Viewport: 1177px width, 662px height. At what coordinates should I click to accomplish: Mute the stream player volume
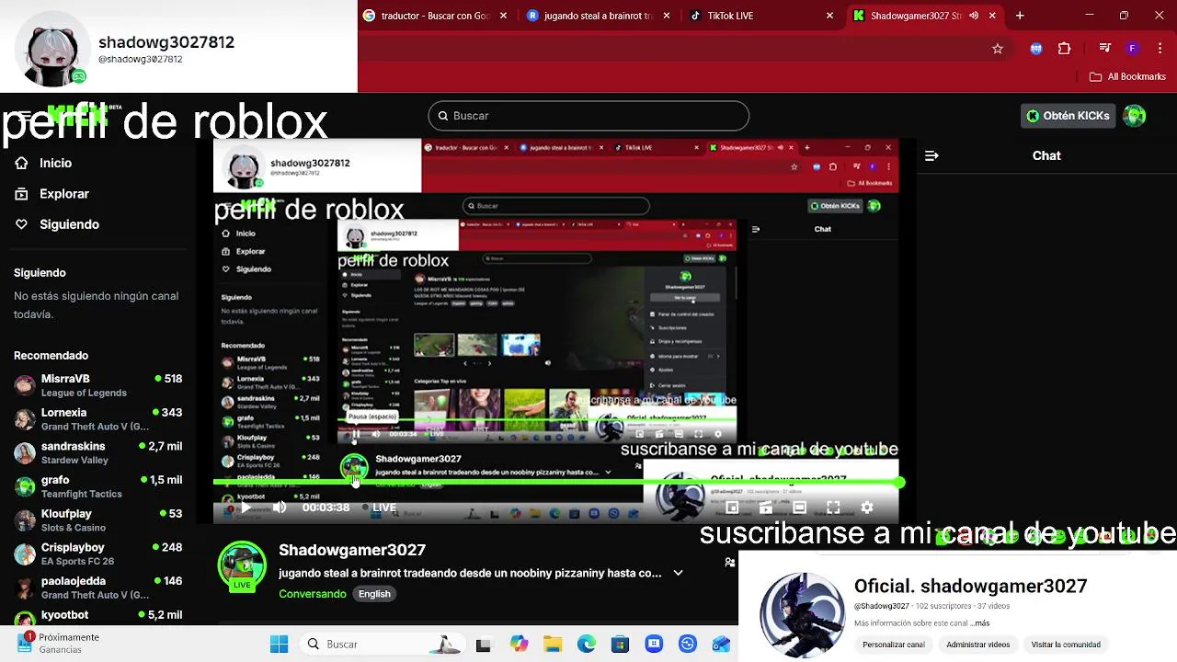coord(280,508)
